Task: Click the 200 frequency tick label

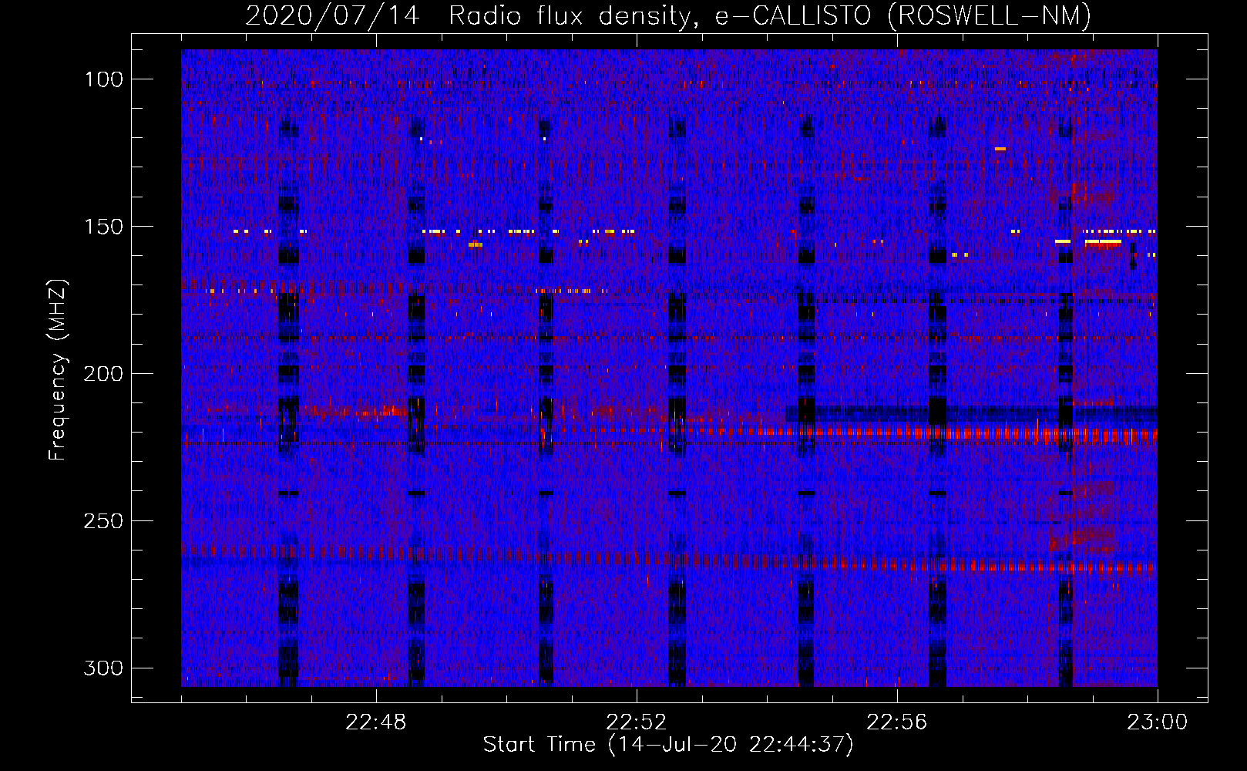Action: coord(103,374)
